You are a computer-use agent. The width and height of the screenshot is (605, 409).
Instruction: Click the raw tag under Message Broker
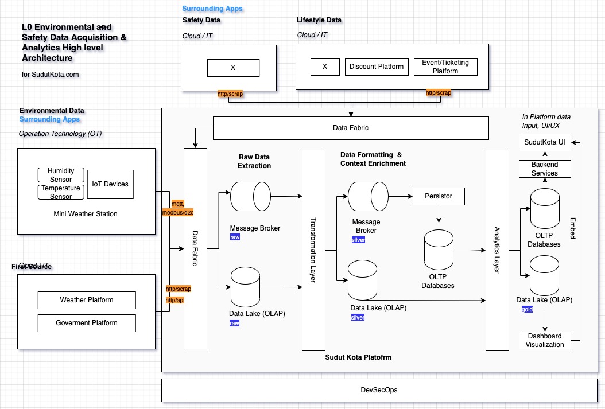235,237
